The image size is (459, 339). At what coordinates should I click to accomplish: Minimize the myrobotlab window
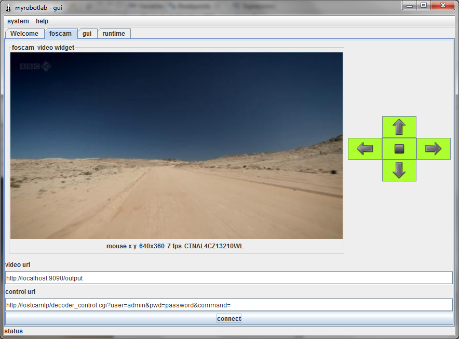(x=410, y=6)
